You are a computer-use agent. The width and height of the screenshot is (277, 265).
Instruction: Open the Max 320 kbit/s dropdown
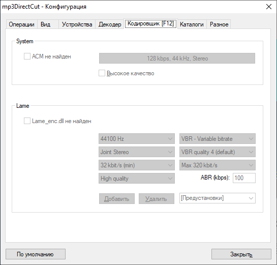tap(218, 165)
